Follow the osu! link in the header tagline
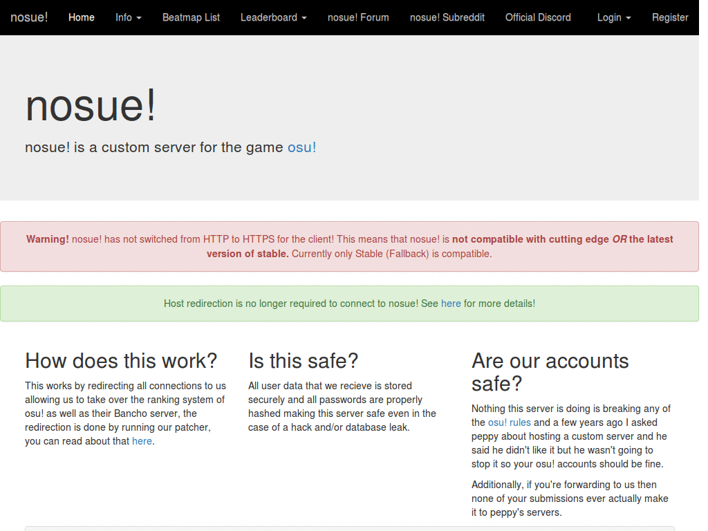 click(301, 147)
